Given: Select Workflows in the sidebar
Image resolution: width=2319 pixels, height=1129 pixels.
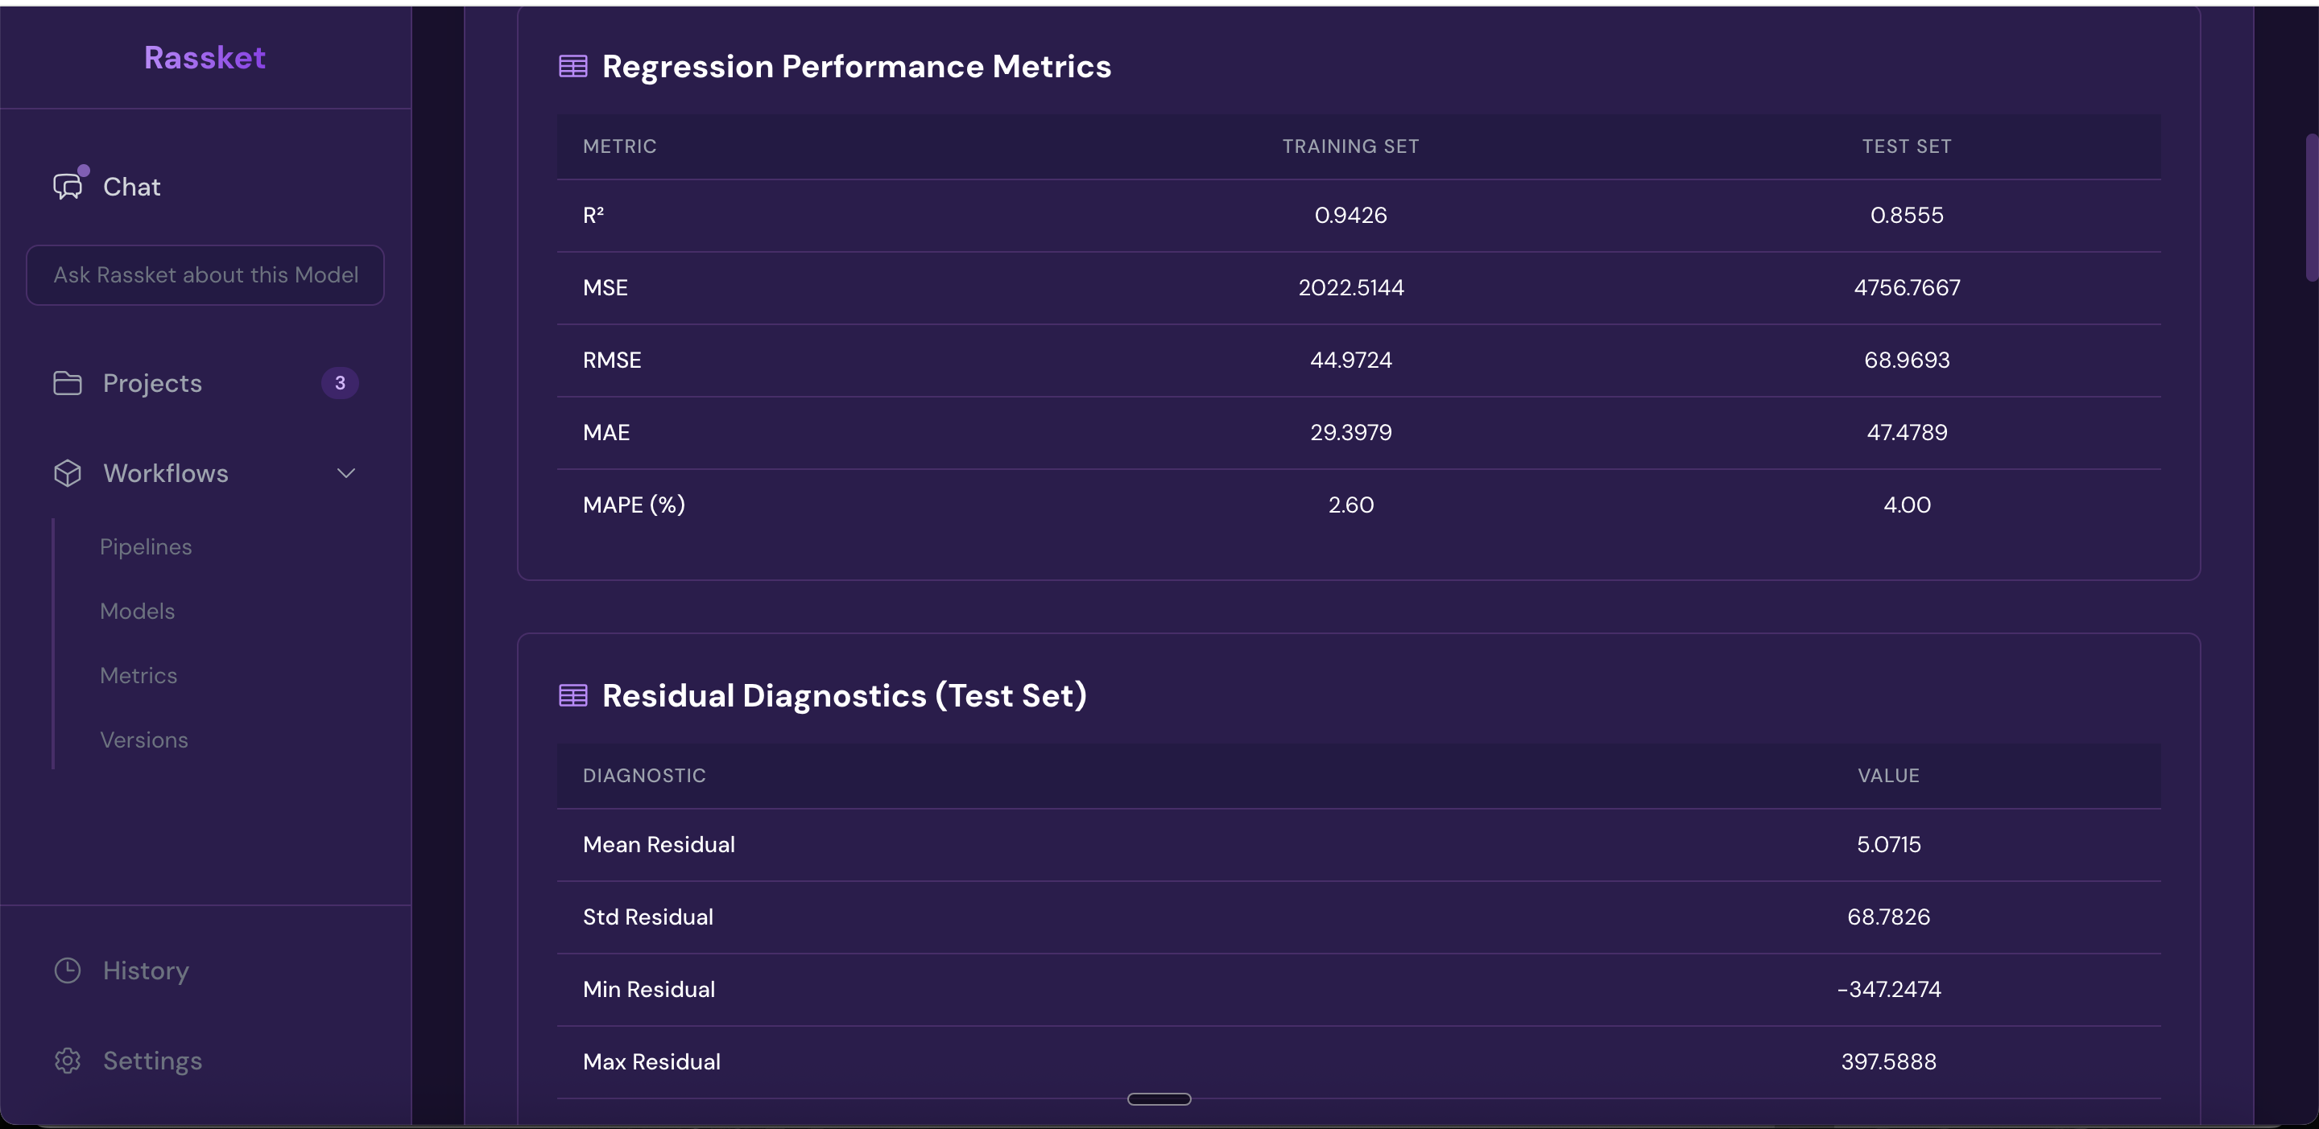Looking at the screenshot, I should 166,472.
